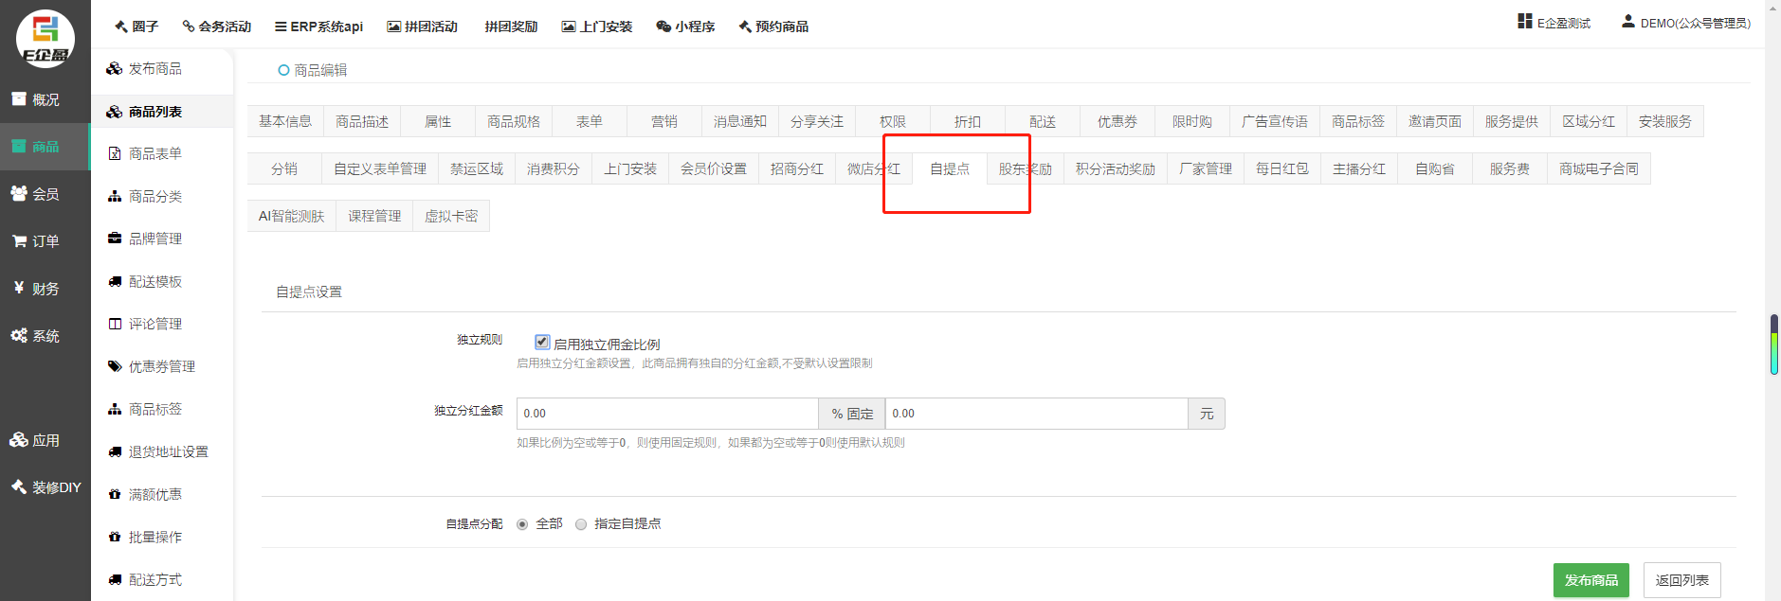Open 系统 settings gears icon
This screenshot has width=1781, height=601.
point(19,335)
